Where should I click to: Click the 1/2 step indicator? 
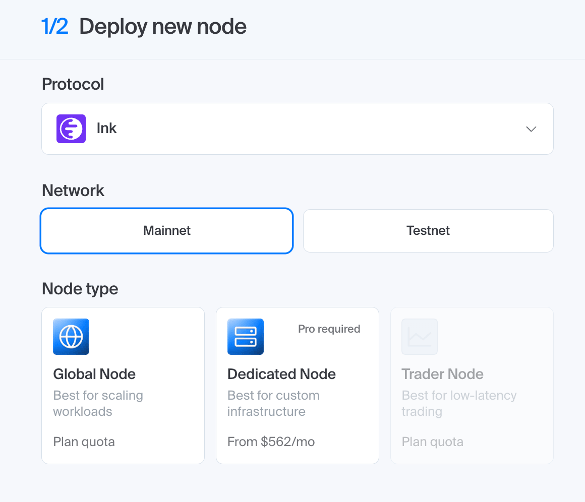click(x=54, y=27)
